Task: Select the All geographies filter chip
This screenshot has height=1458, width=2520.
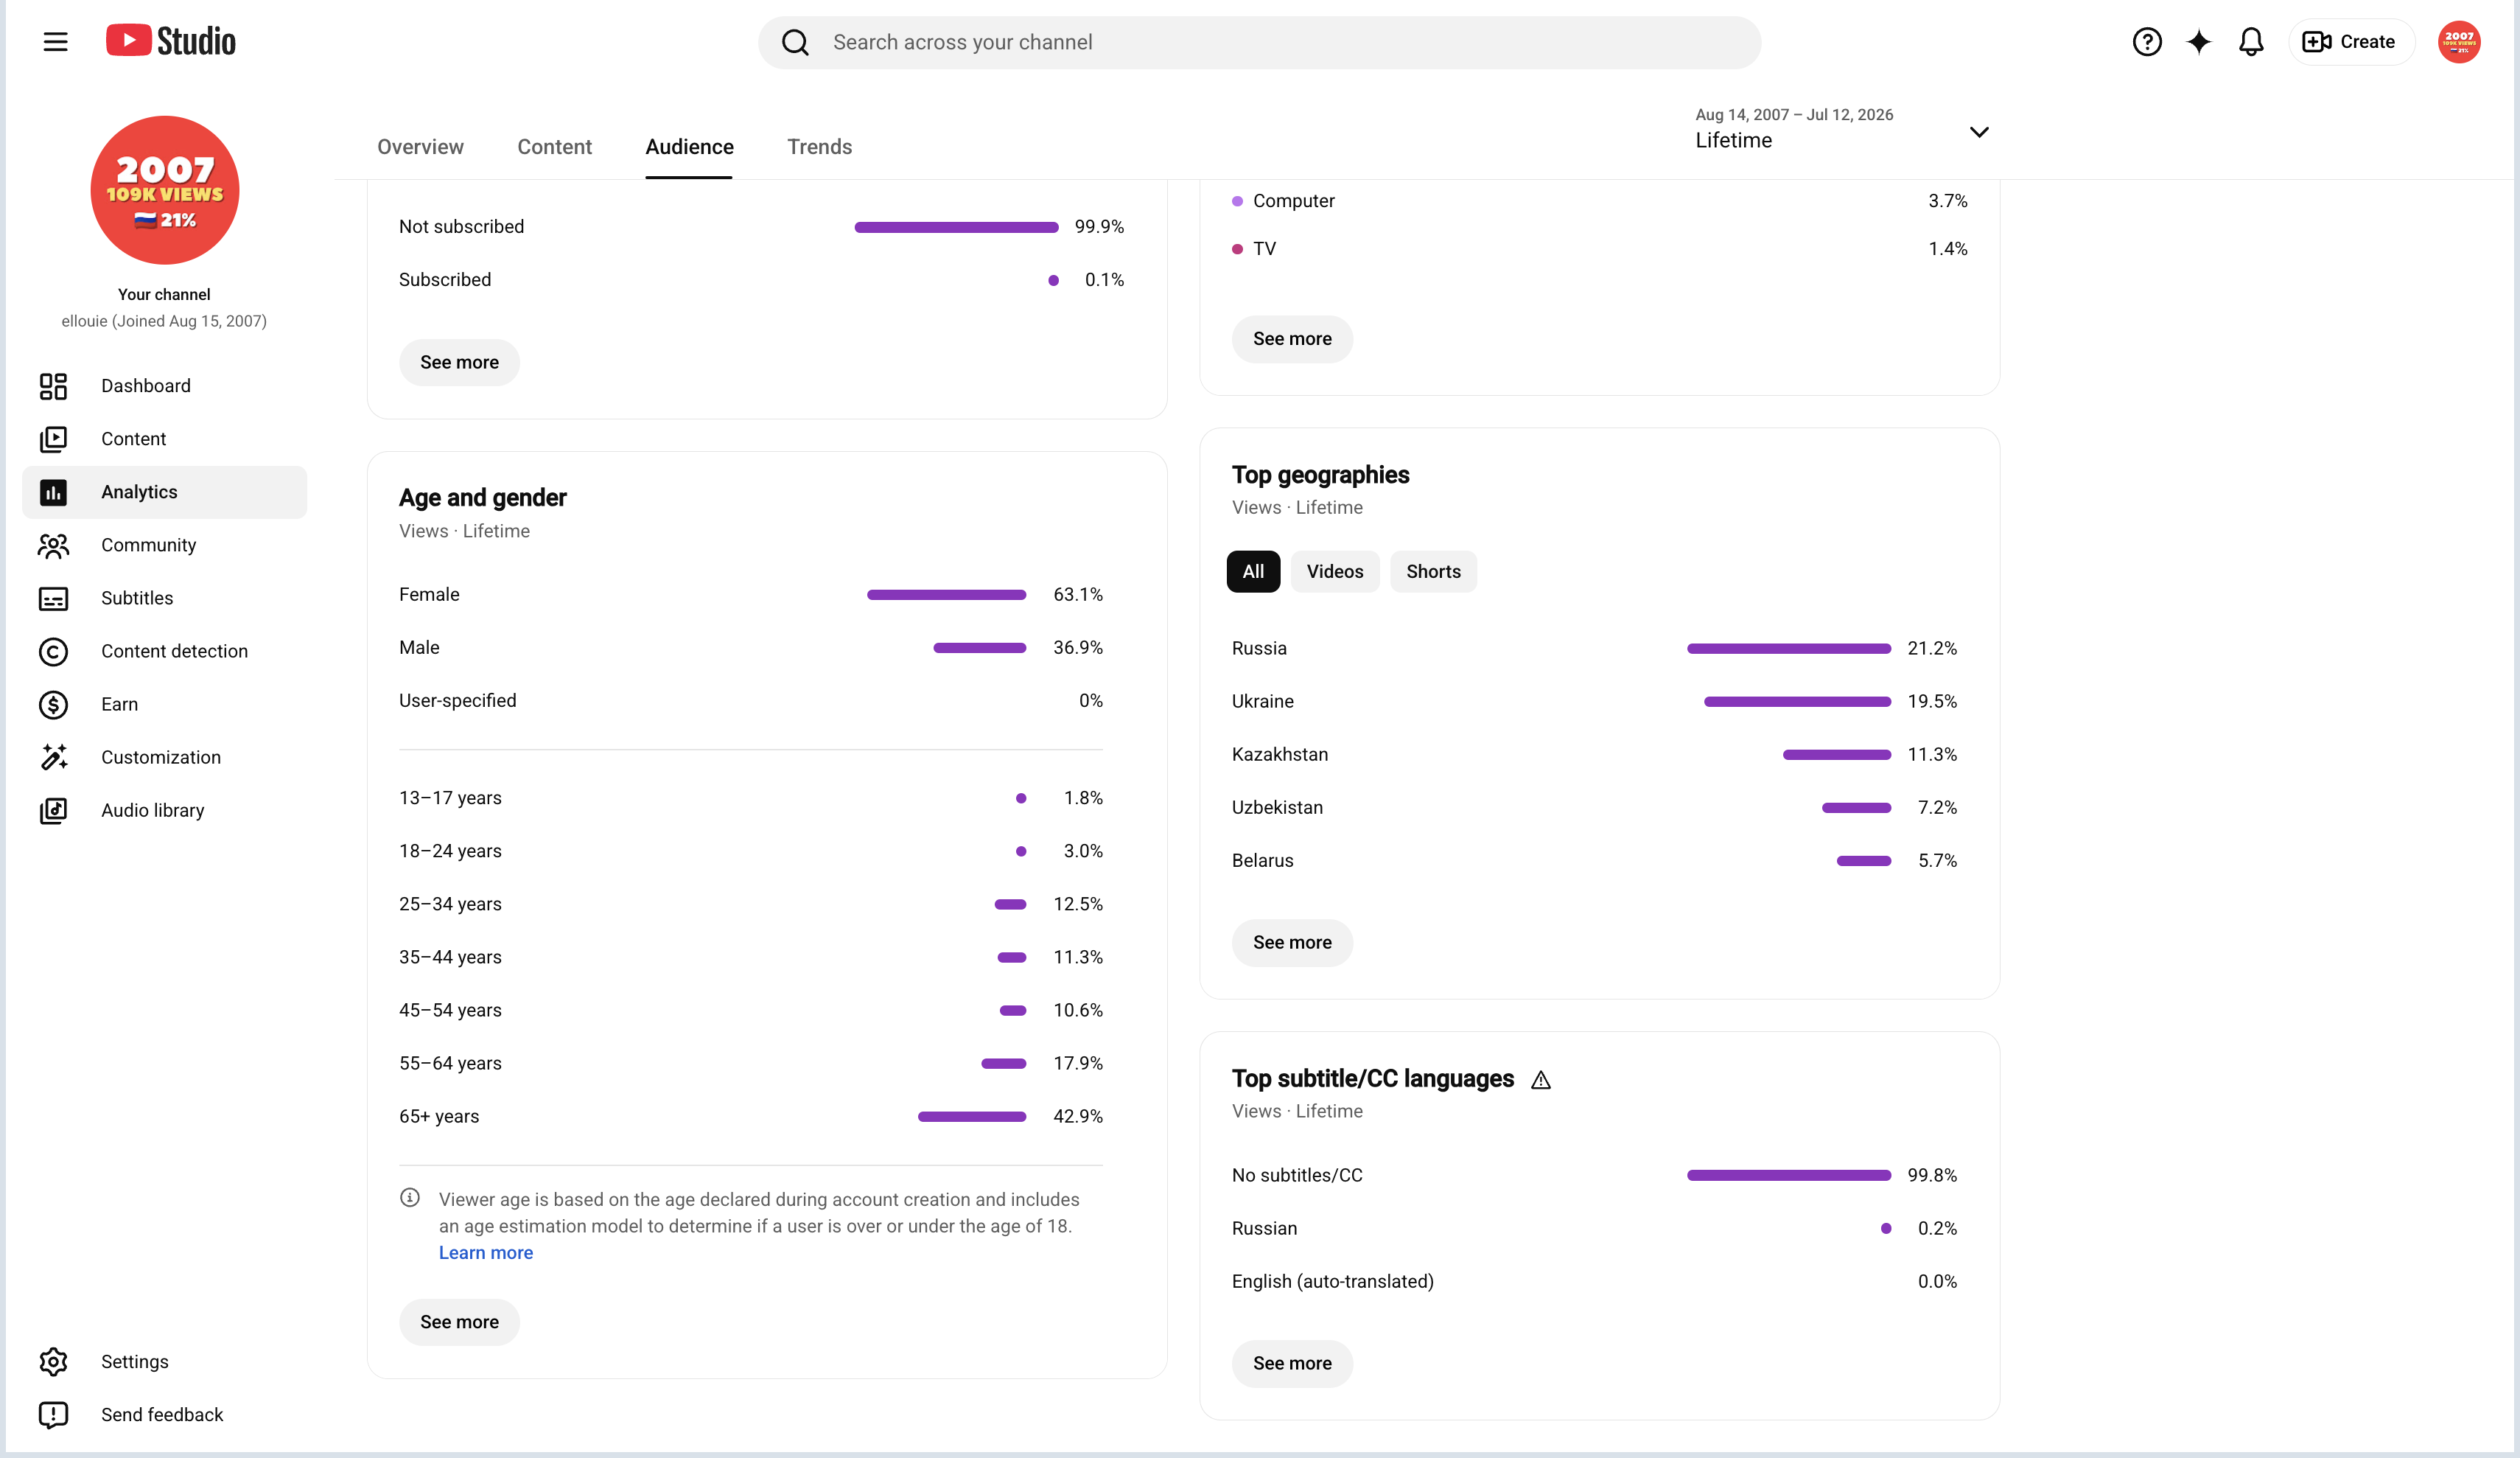Action: [1252, 571]
